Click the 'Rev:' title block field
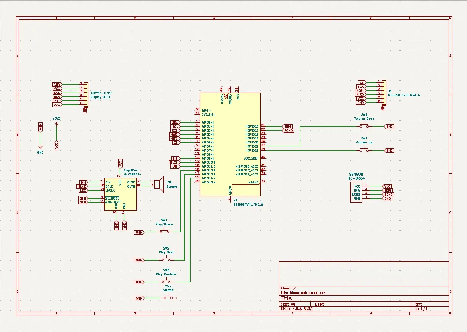Viewport: 467px width, 332px height. [418, 304]
